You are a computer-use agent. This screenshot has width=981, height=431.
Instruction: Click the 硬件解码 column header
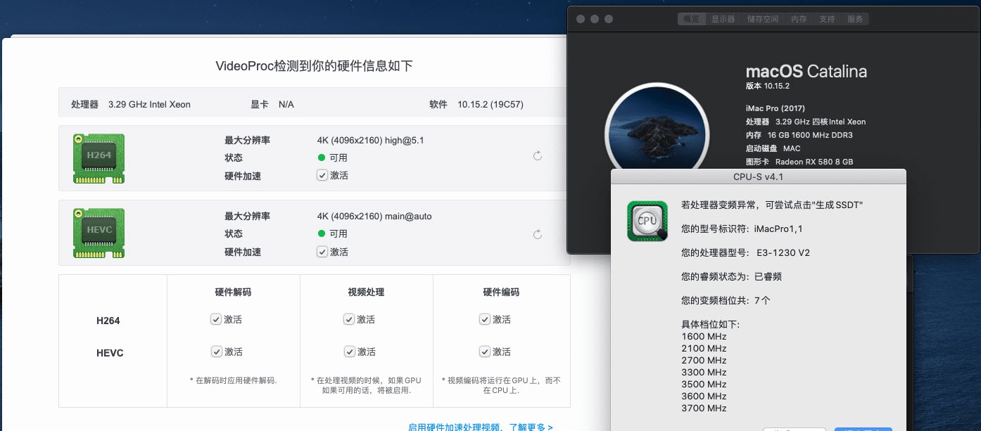[x=233, y=292]
